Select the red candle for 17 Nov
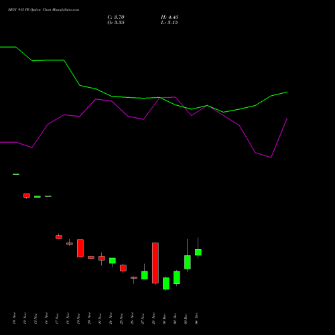The width and height of the screenshot is (335, 335). (x=59, y=237)
